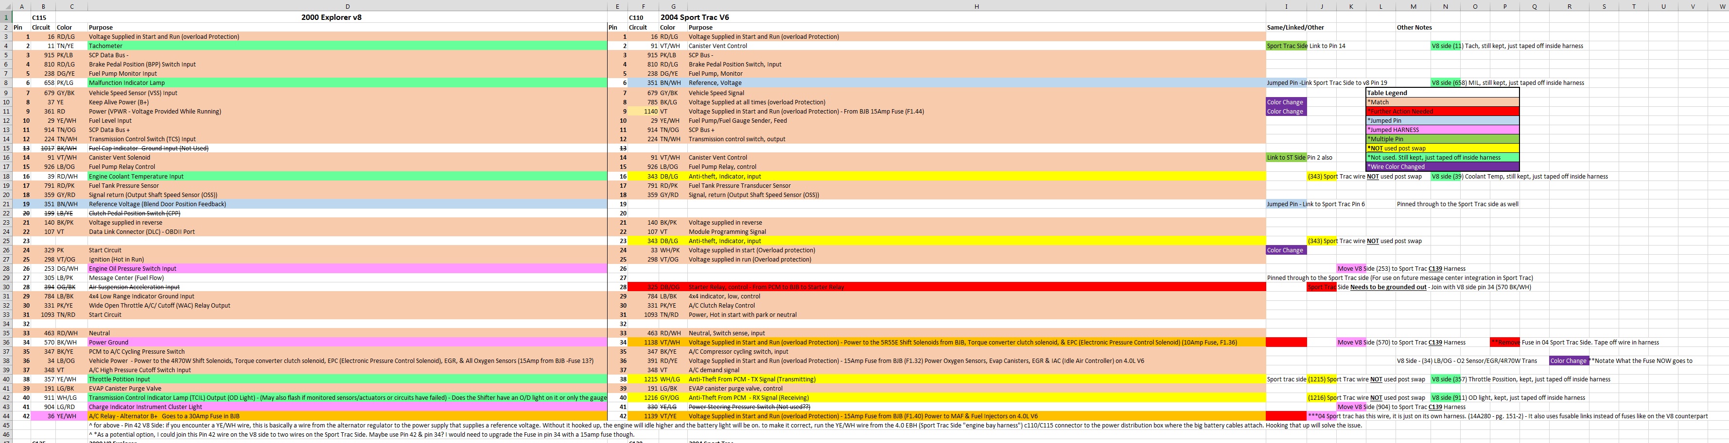Select 'A/C Relay - Alternator B+' orange cell

click(x=347, y=416)
